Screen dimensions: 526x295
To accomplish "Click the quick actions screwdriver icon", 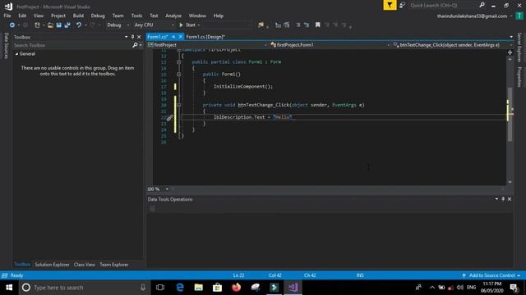I will [x=170, y=117].
